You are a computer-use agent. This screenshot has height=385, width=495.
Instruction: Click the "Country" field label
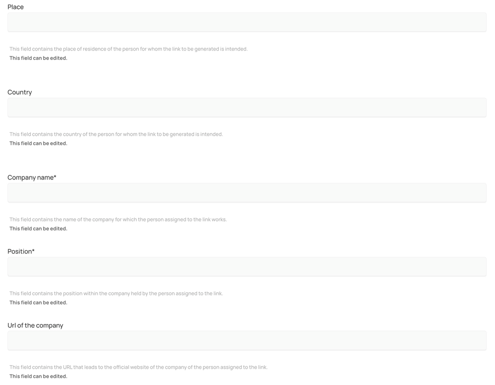[20, 92]
